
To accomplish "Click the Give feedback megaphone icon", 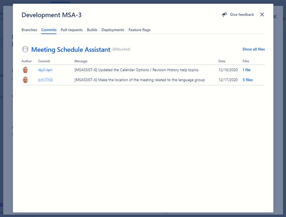I will point(224,14).
